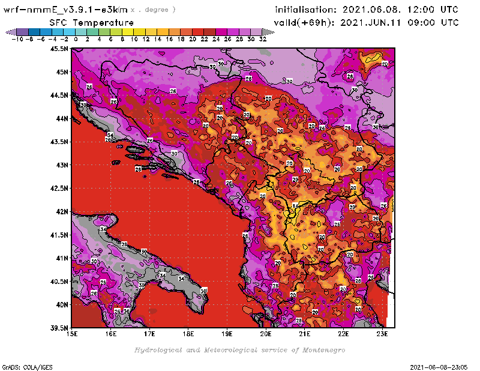Select the '43.5N' latitude axis label
The height and width of the screenshot is (371, 480).
click(x=59, y=142)
